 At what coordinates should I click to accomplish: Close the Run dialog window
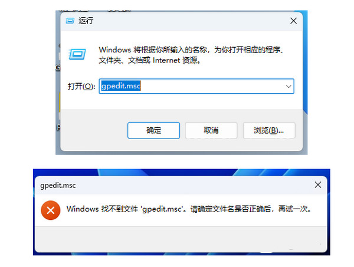[293, 21]
